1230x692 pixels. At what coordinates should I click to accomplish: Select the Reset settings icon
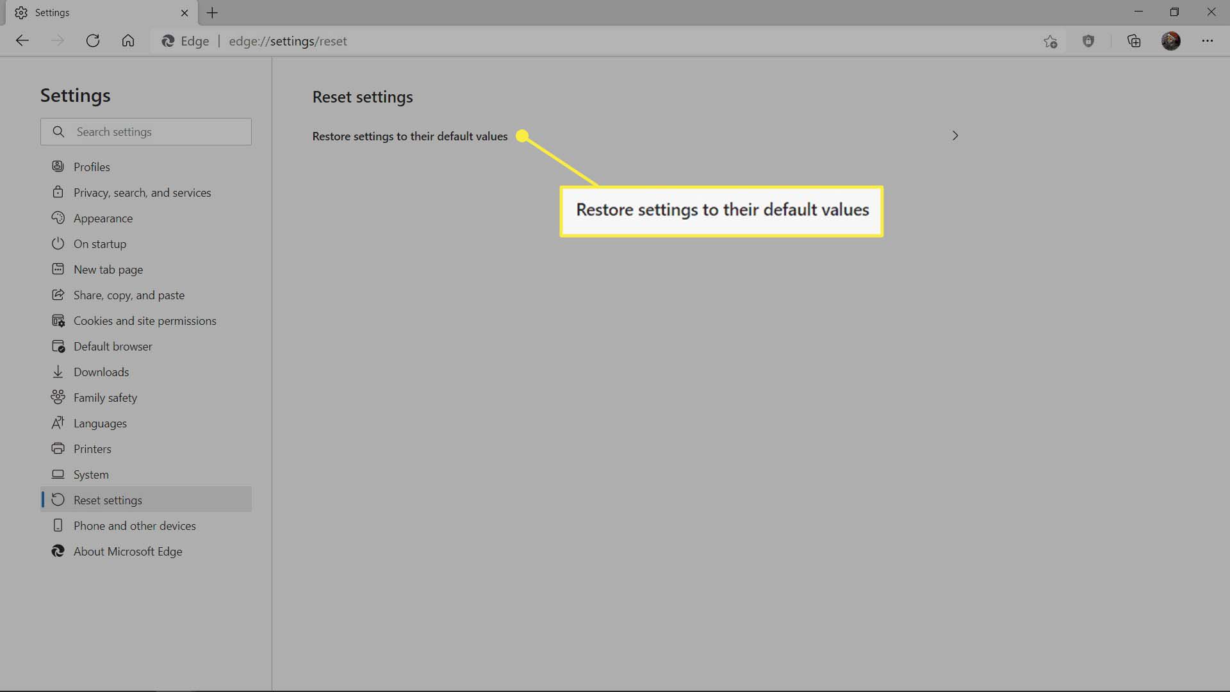pyautogui.click(x=58, y=498)
